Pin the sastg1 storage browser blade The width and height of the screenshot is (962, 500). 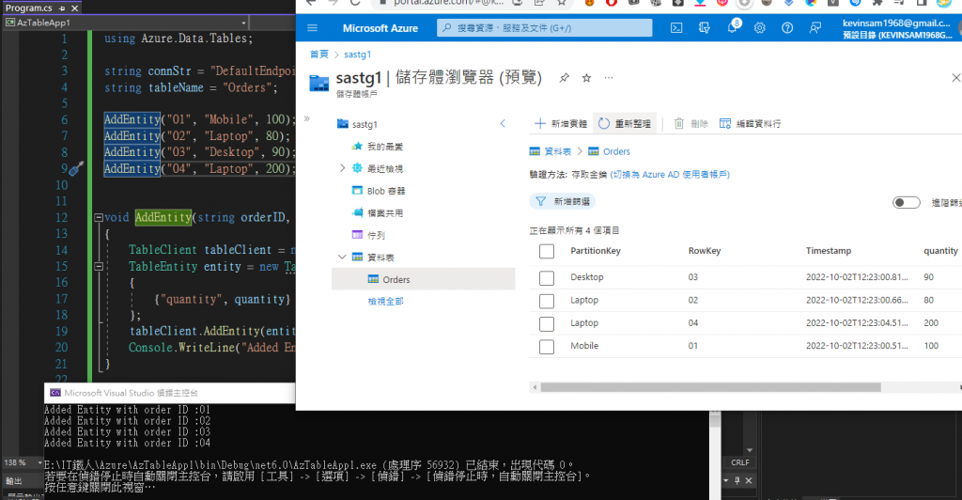point(564,78)
